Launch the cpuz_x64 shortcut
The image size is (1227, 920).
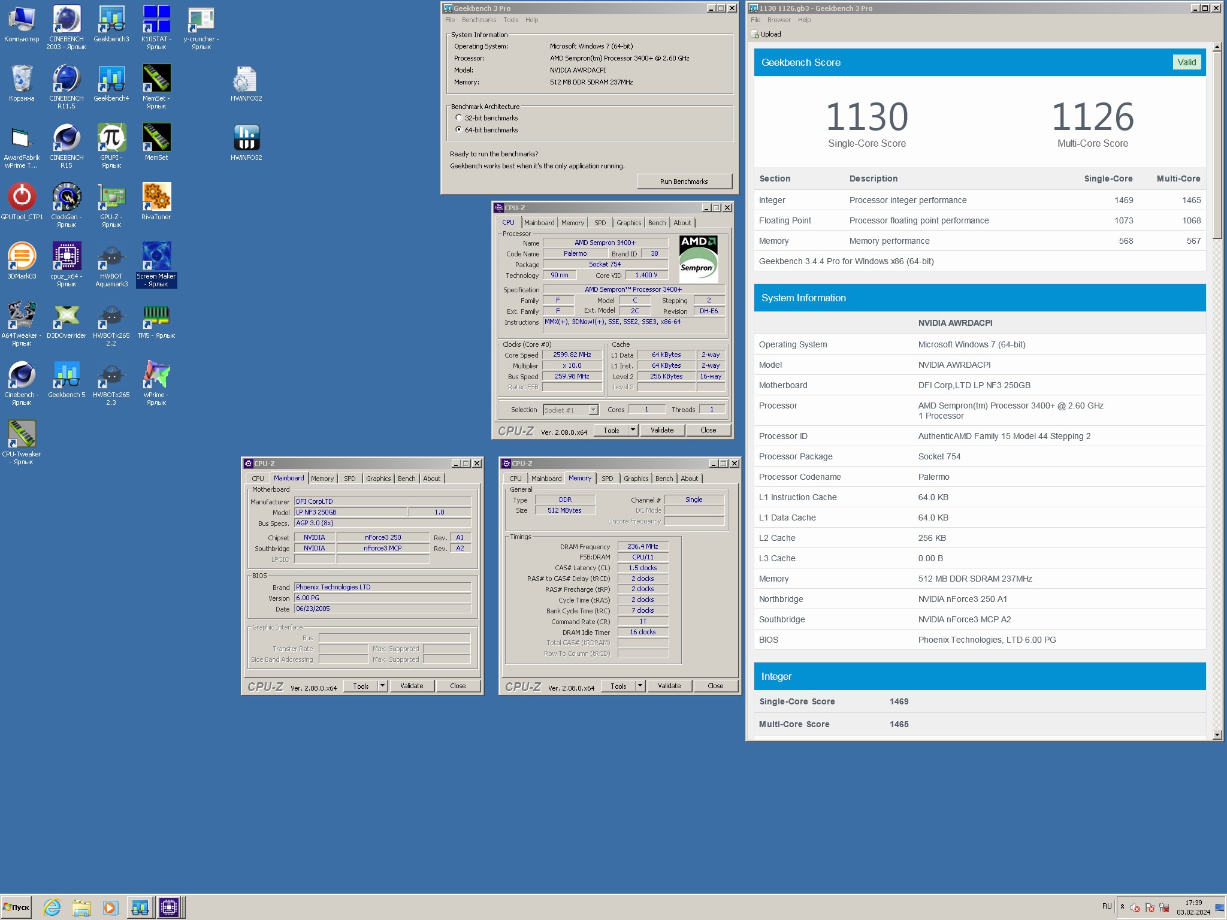click(x=67, y=265)
